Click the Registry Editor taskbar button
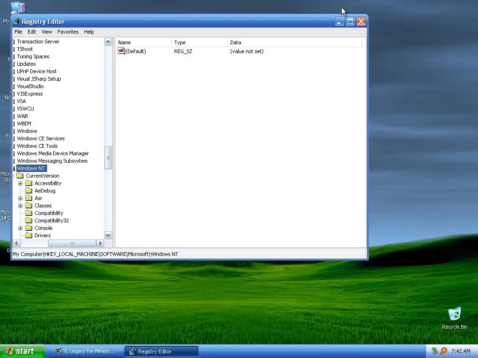Screen dimensions: 478x358 click(162, 351)
